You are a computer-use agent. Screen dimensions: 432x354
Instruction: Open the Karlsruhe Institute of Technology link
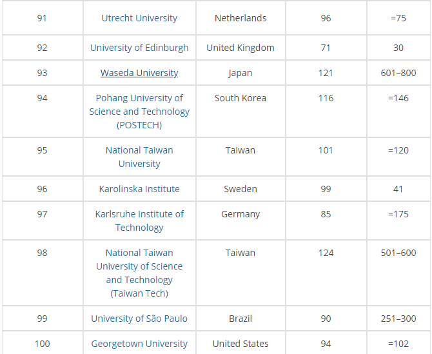tap(139, 221)
